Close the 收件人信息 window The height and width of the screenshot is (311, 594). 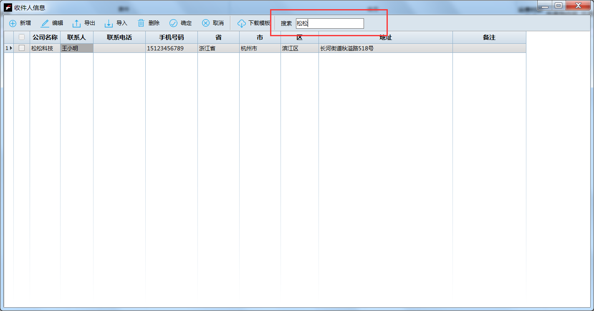tap(578, 5)
